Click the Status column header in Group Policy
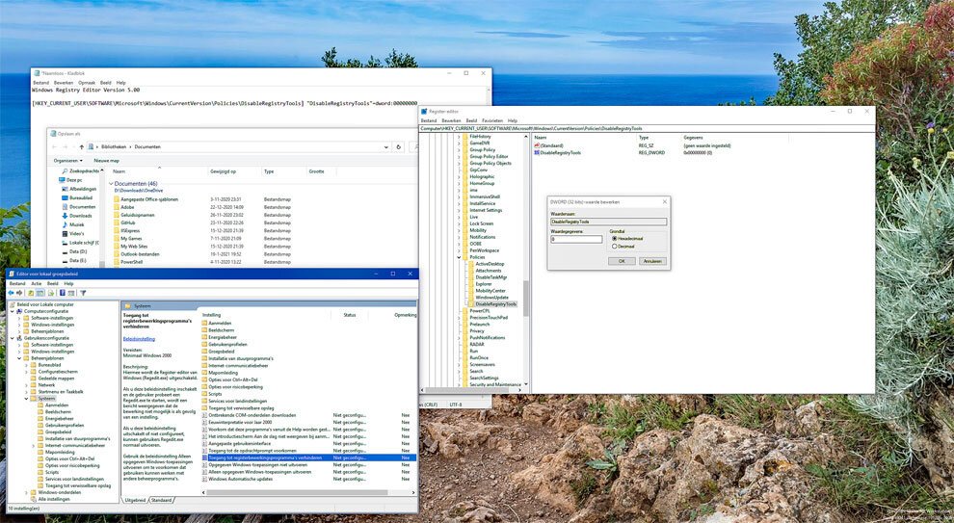This screenshot has width=954, height=523. 349,315
